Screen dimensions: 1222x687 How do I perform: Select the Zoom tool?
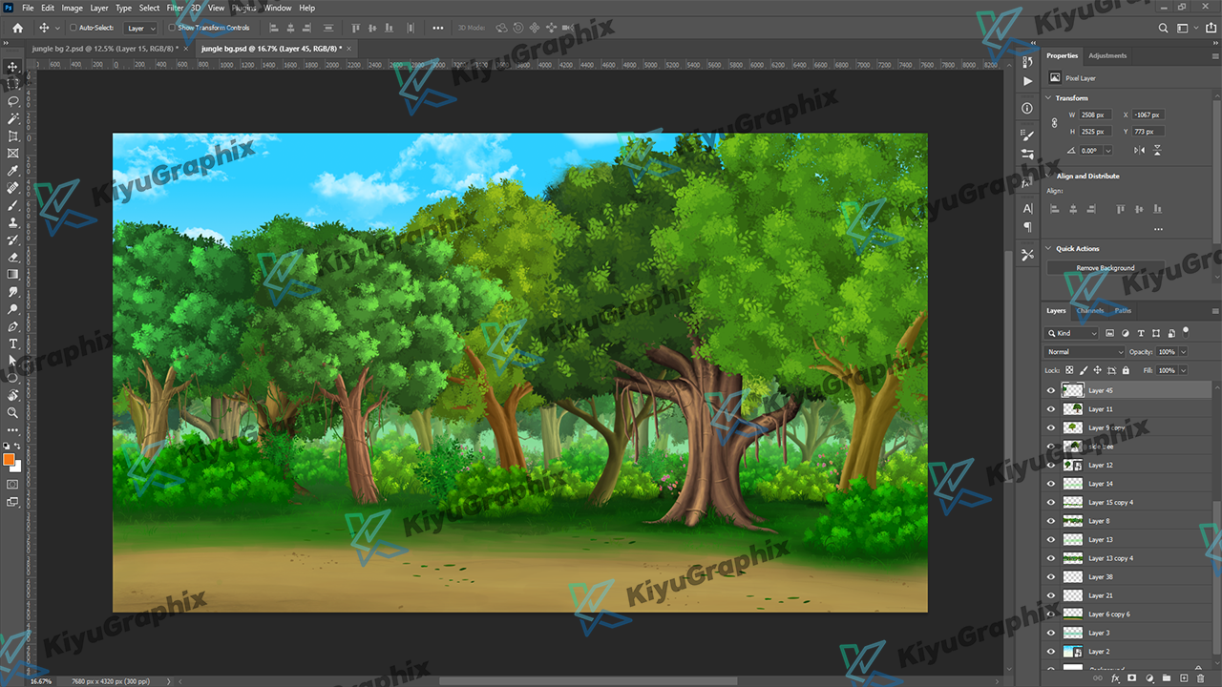[13, 413]
